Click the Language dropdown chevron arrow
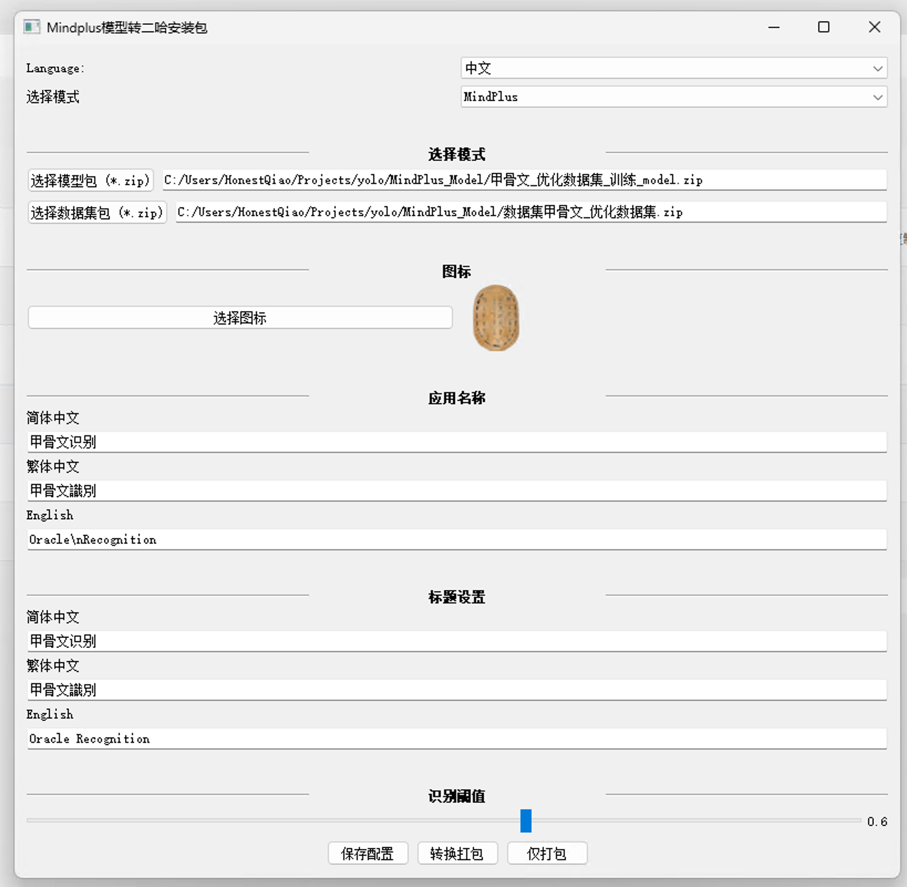Screen dimensions: 907x887 (x=878, y=68)
